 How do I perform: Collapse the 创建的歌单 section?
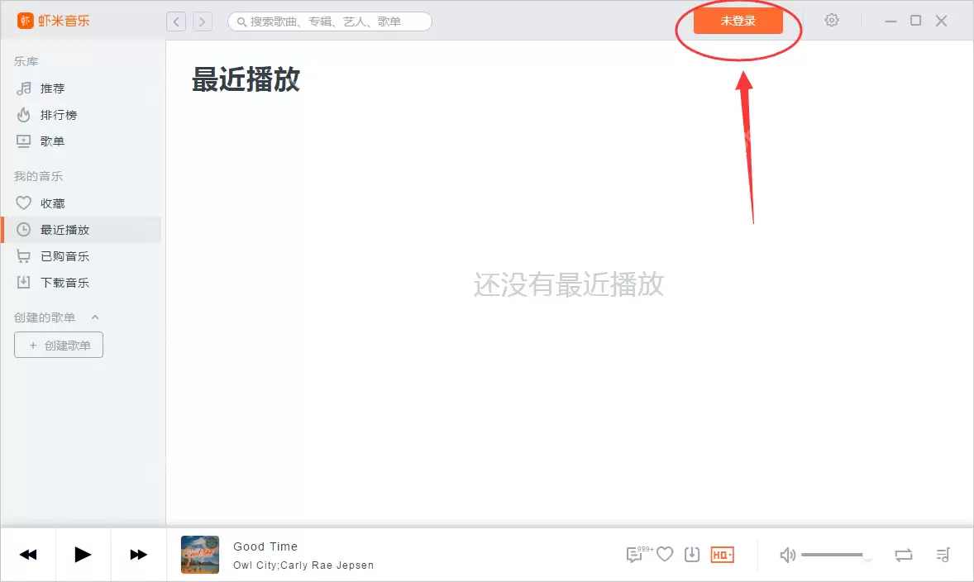pyautogui.click(x=94, y=317)
